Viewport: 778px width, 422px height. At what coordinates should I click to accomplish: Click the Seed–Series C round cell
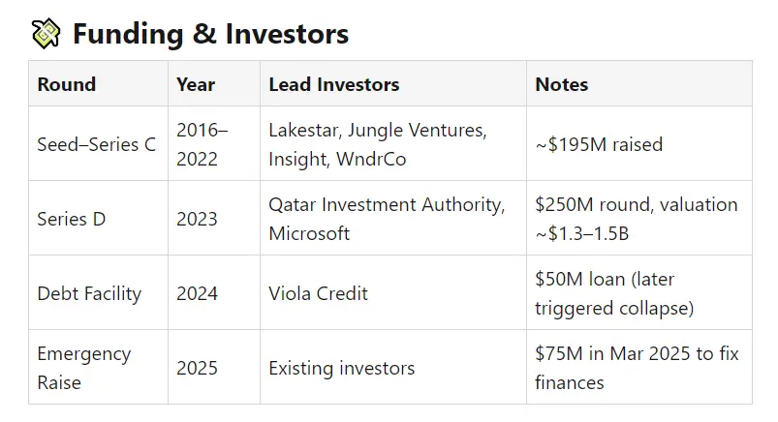point(96,144)
